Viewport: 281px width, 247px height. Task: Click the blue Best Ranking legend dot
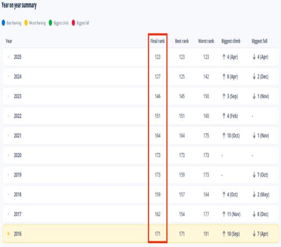tap(3, 22)
